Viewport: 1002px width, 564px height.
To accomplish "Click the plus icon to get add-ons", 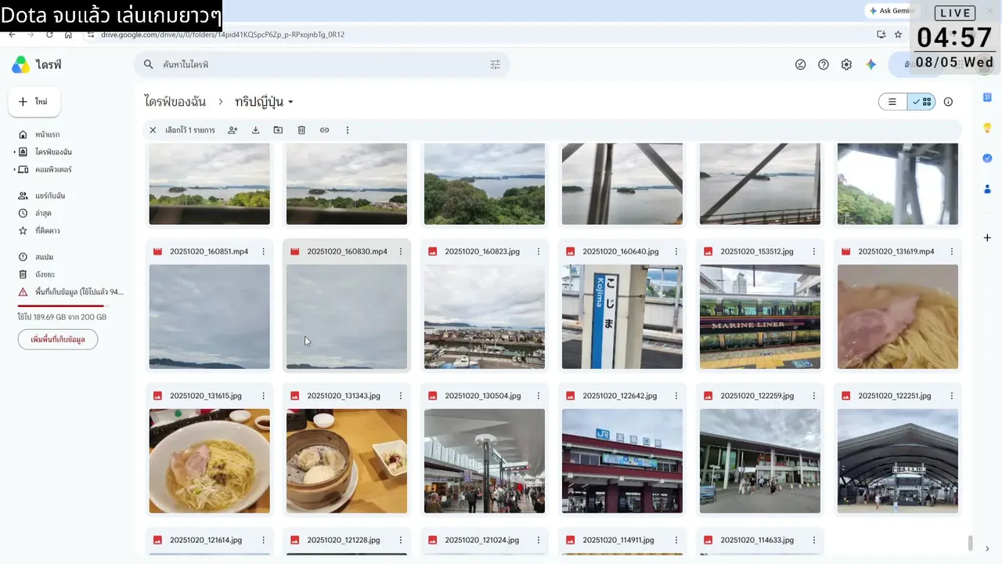I will point(987,237).
